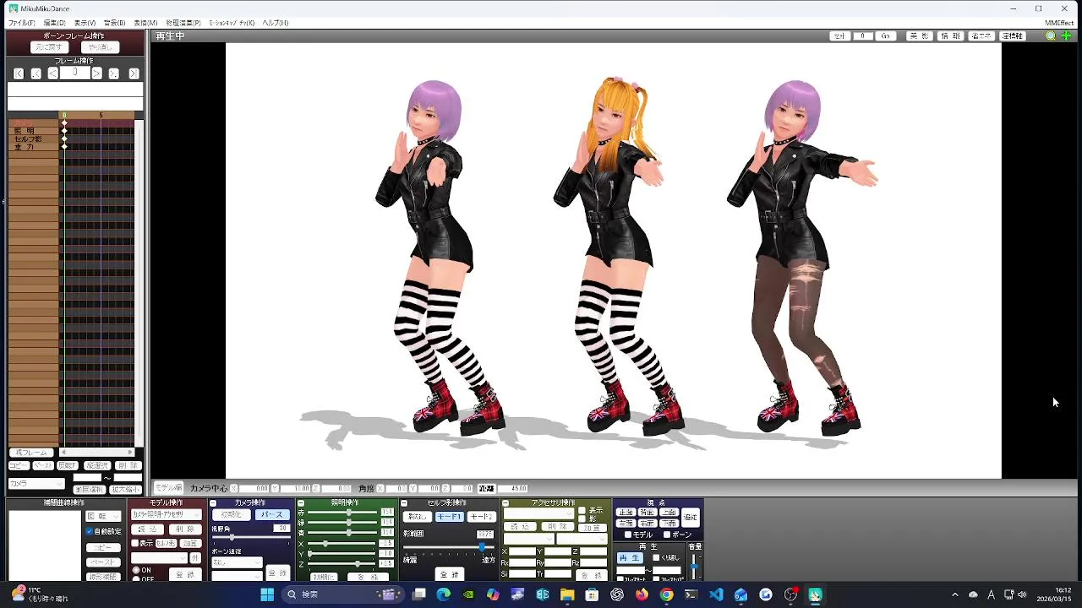Screen dimensions: 1082x608
Task: Click the lighting keyframe diamond at frame 0
Action: (x=63, y=131)
